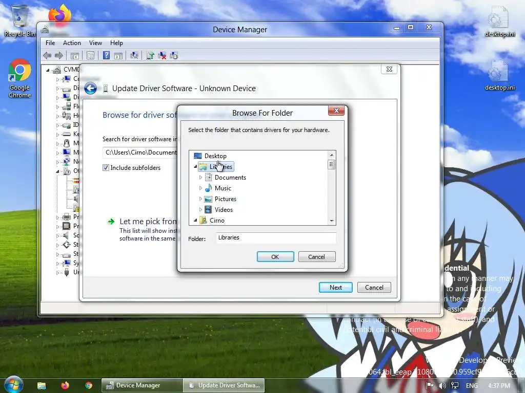The width and height of the screenshot is (525, 393).
Task: Expand the Documents folder node
Action: pos(200,178)
